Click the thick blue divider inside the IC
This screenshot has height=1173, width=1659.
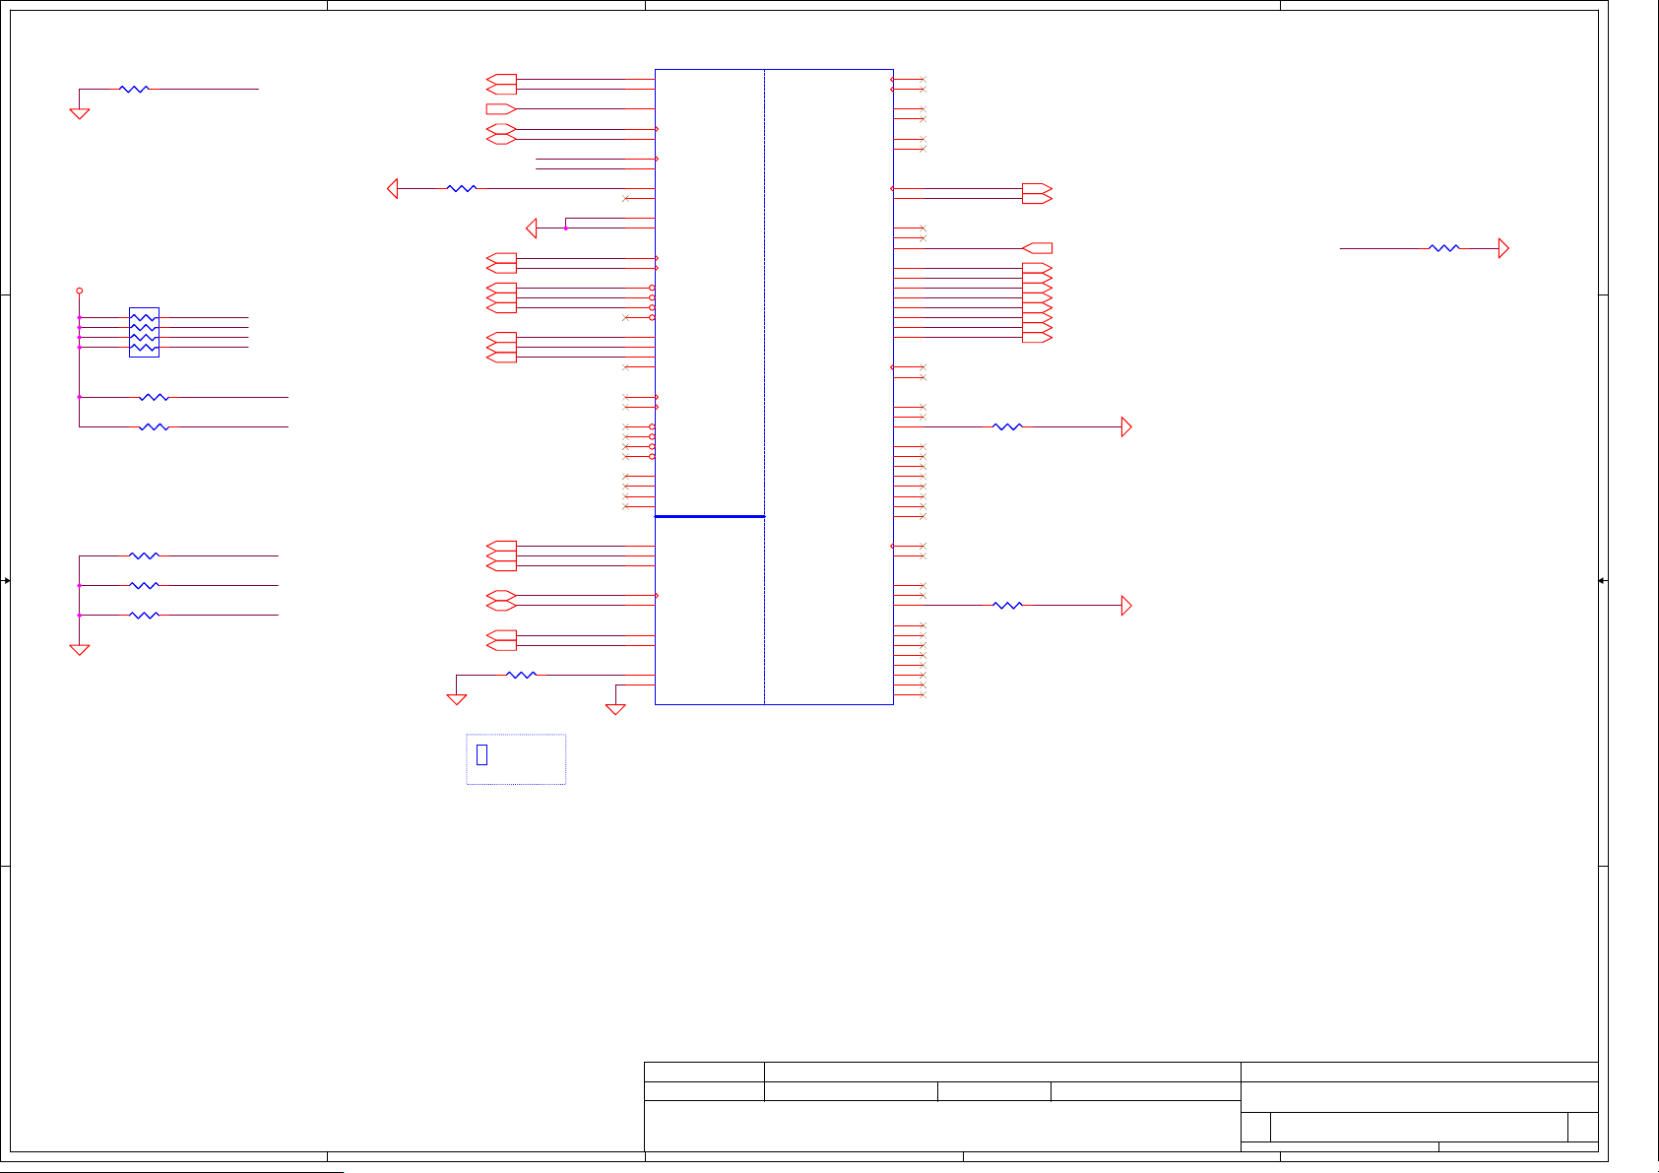(710, 516)
